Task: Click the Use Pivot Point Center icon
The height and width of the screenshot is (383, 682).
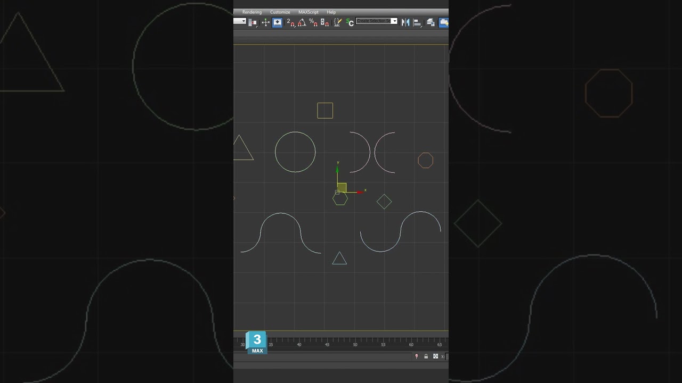Action: click(x=253, y=22)
